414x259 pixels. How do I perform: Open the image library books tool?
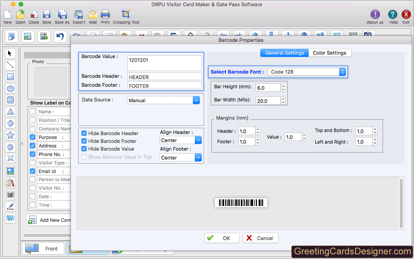point(10,183)
